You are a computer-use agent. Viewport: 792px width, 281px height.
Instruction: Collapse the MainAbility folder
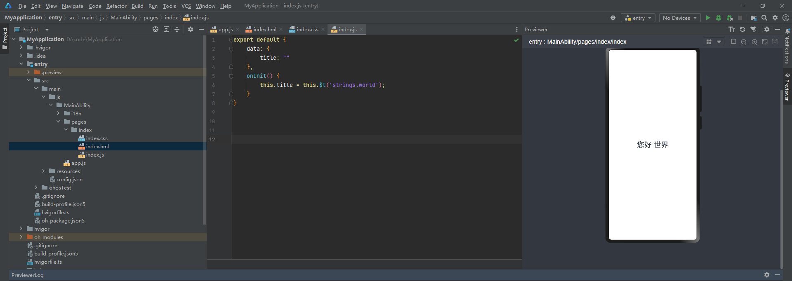click(51, 105)
